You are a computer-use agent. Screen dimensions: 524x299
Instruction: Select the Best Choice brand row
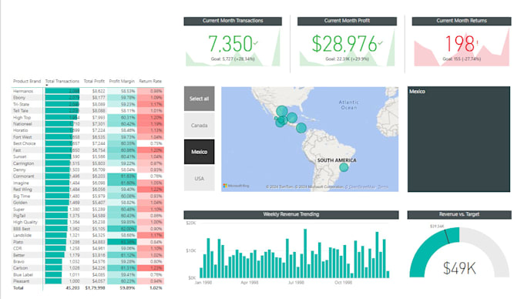[88, 143]
